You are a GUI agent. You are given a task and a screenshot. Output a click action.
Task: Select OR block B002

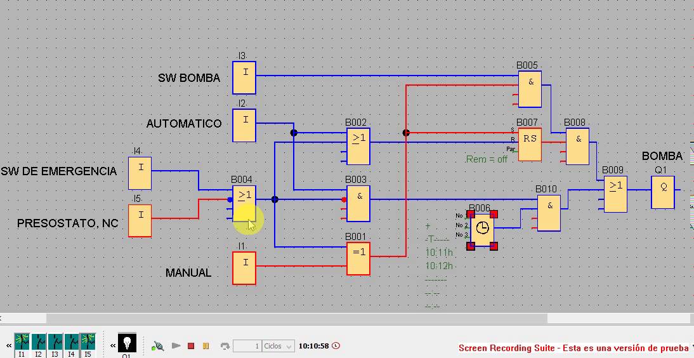click(x=358, y=147)
